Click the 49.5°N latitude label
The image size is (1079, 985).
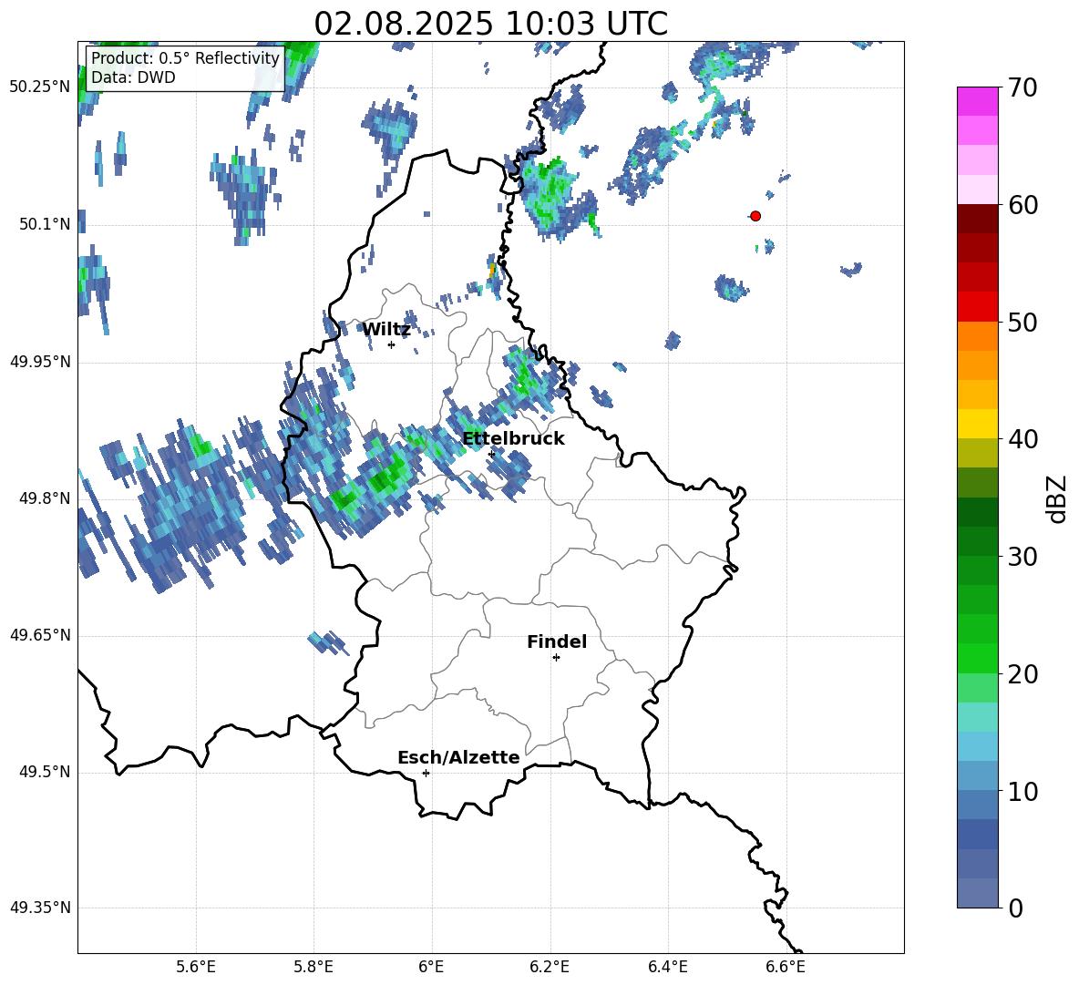(x=45, y=772)
